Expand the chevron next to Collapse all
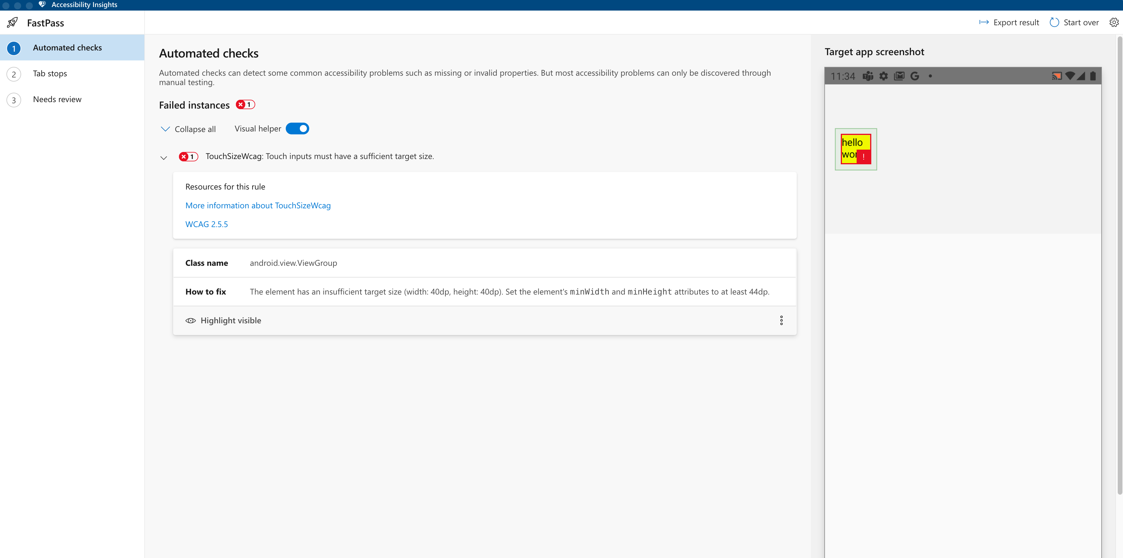Screen dimensions: 1123x558 pos(165,129)
